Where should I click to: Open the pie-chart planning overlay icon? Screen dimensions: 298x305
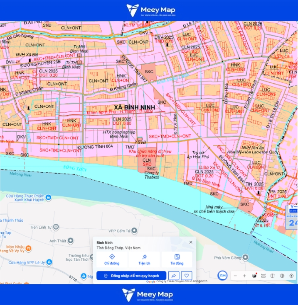282,276
